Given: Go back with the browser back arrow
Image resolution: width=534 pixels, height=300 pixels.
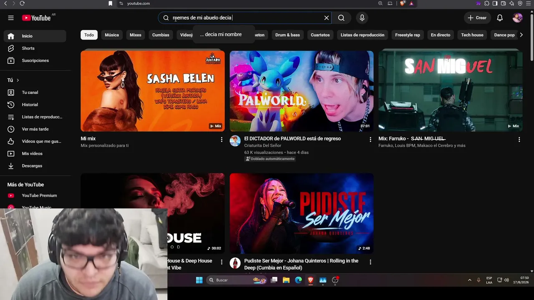Looking at the screenshot, I should pyautogui.click(x=5, y=3).
